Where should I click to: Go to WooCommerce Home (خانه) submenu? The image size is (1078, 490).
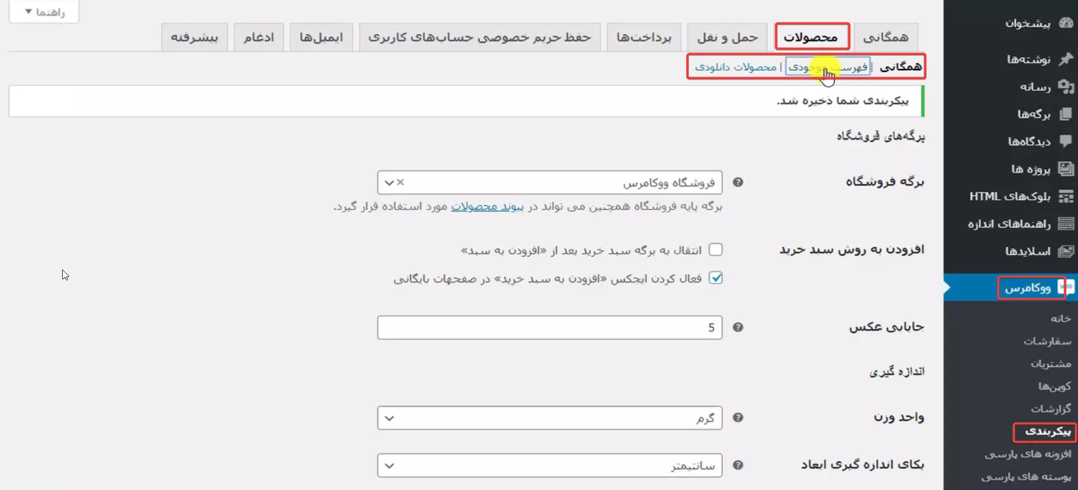1061,318
